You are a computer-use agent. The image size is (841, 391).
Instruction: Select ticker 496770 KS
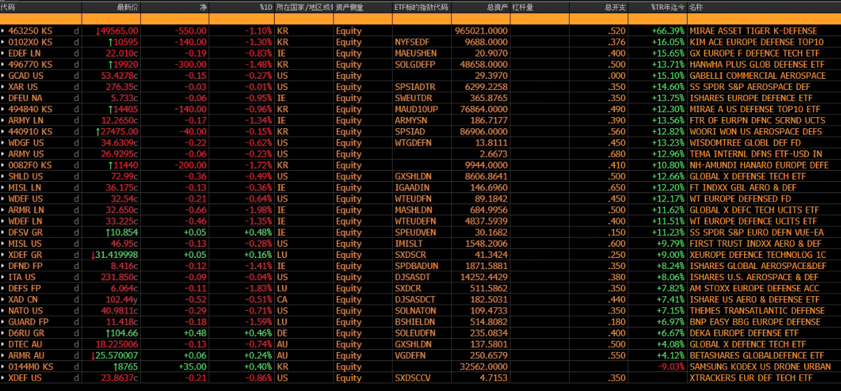pyautogui.click(x=30, y=64)
